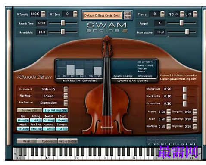This screenshot has height=165, width=206.
Task: Click the Reverb Mix value 18.0
Action: [x=42, y=32]
